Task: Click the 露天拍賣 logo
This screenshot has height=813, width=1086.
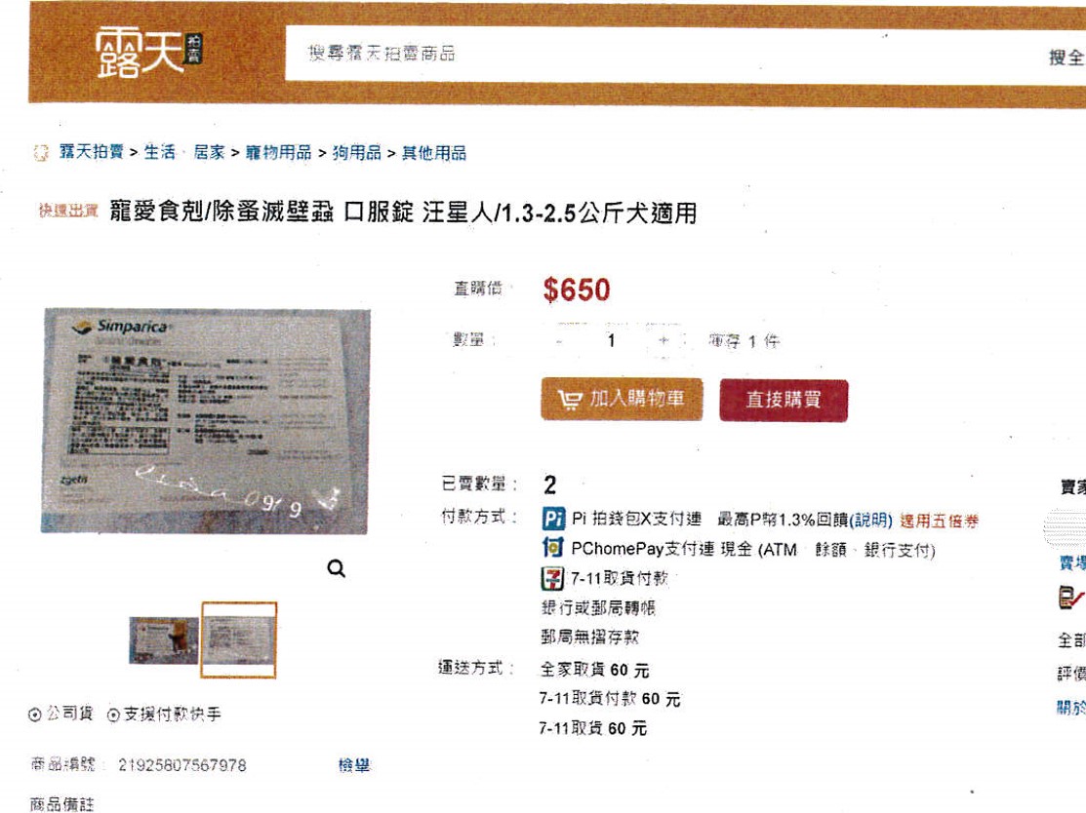Action: pos(149,52)
